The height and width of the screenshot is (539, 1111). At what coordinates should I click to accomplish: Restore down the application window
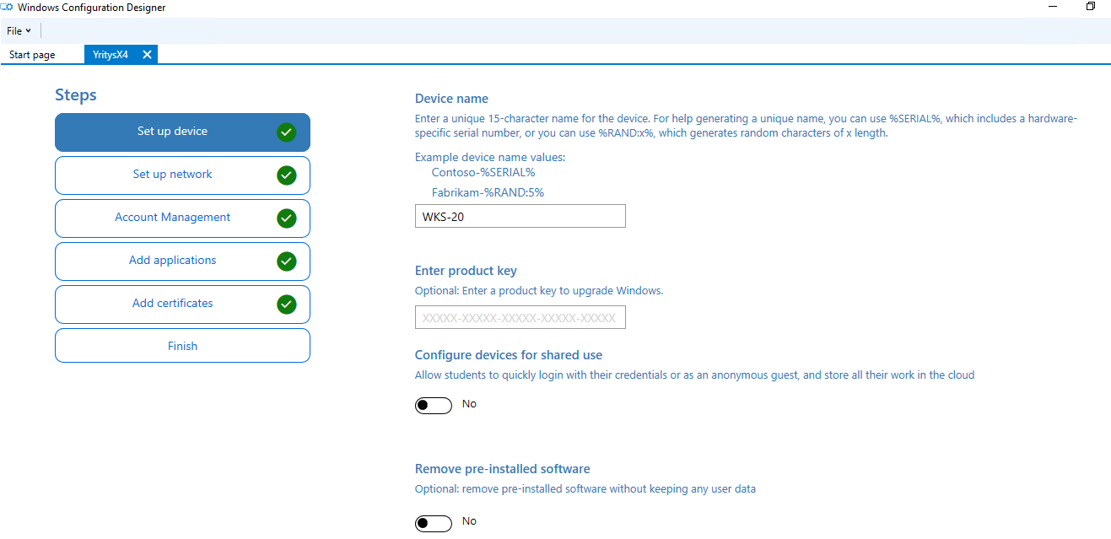[x=1091, y=7]
